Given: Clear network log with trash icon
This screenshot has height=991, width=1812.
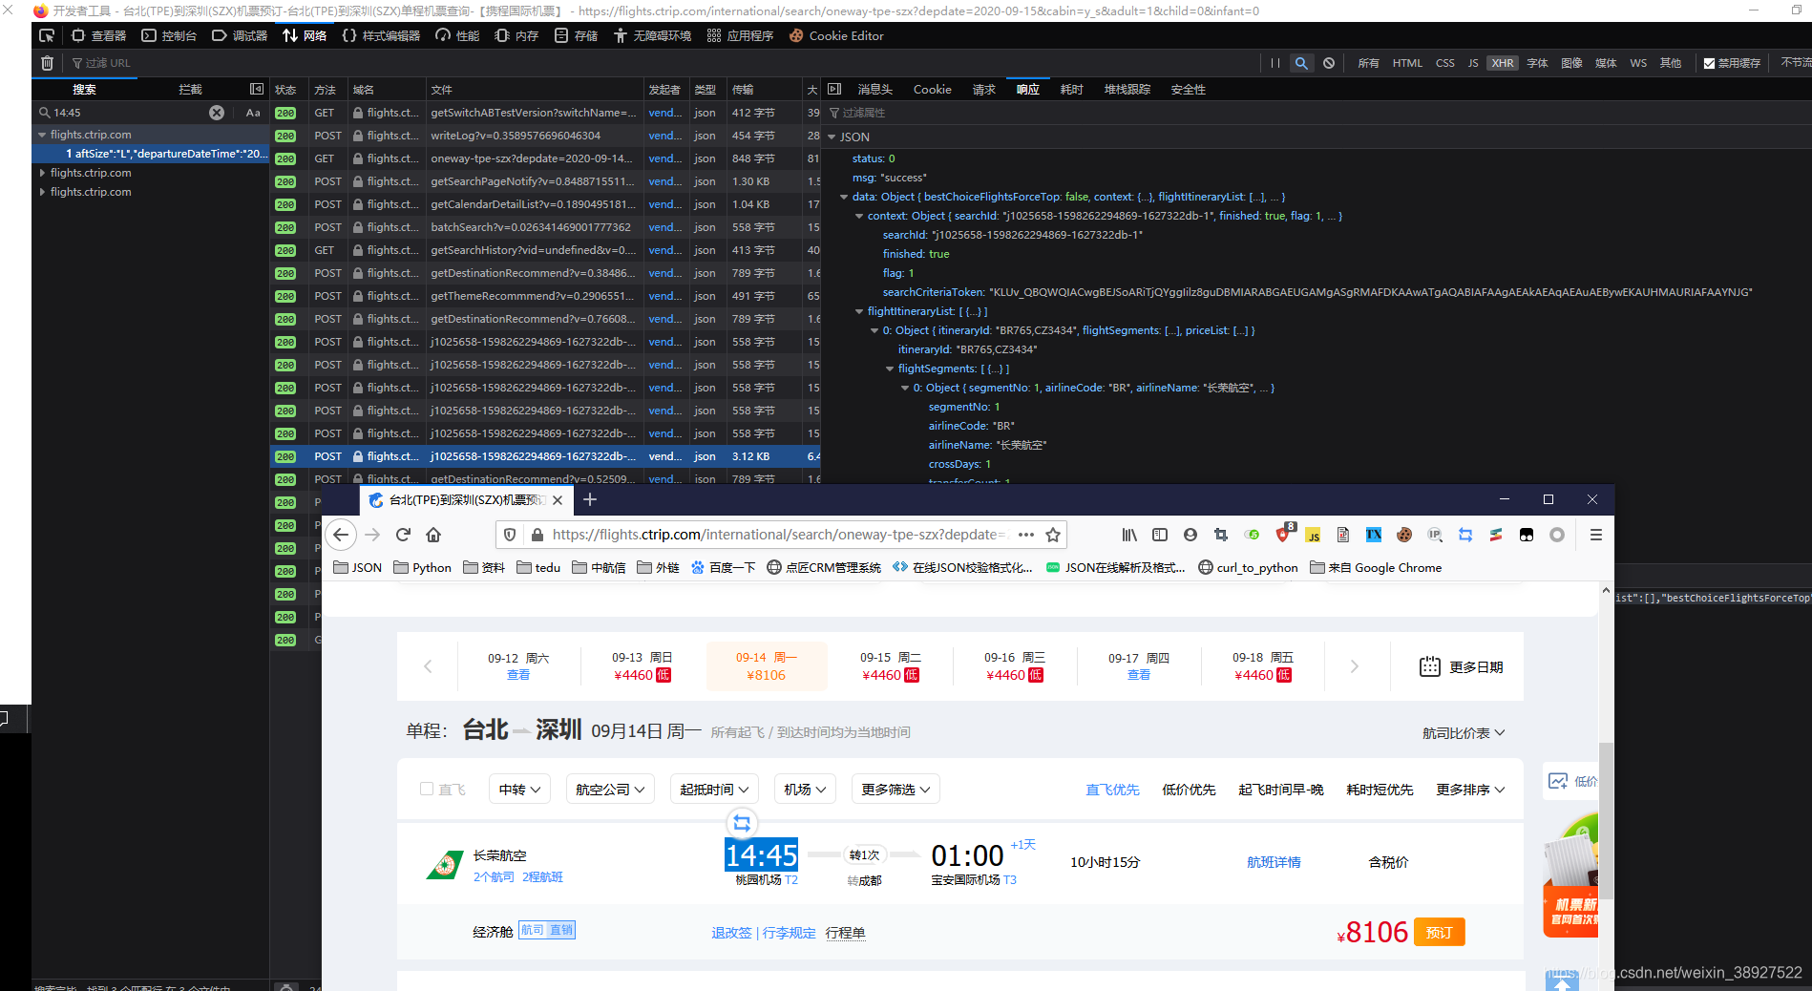Looking at the screenshot, I should coord(47,63).
